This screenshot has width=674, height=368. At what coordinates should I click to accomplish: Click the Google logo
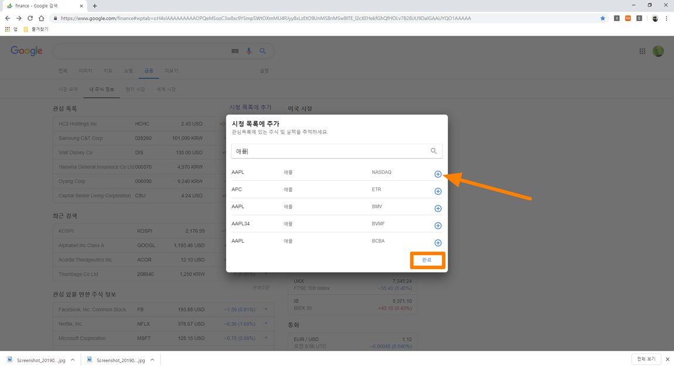(26, 51)
